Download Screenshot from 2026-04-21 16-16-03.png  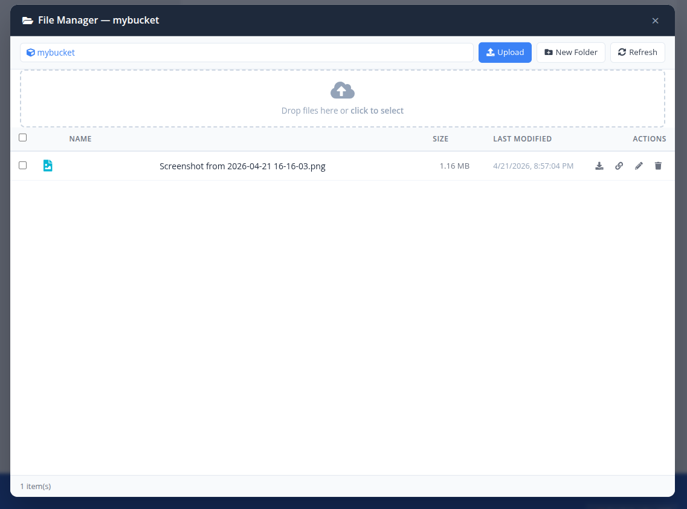tap(599, 166)
